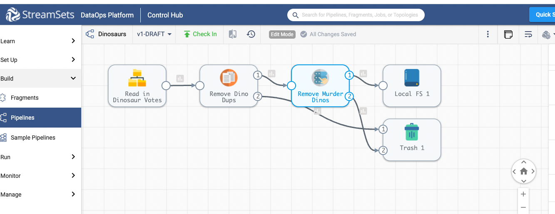This screenshot has height=214, width=555.
Task: Click output port 2 of Remove Dino Dups
Action: click(258, 96)
